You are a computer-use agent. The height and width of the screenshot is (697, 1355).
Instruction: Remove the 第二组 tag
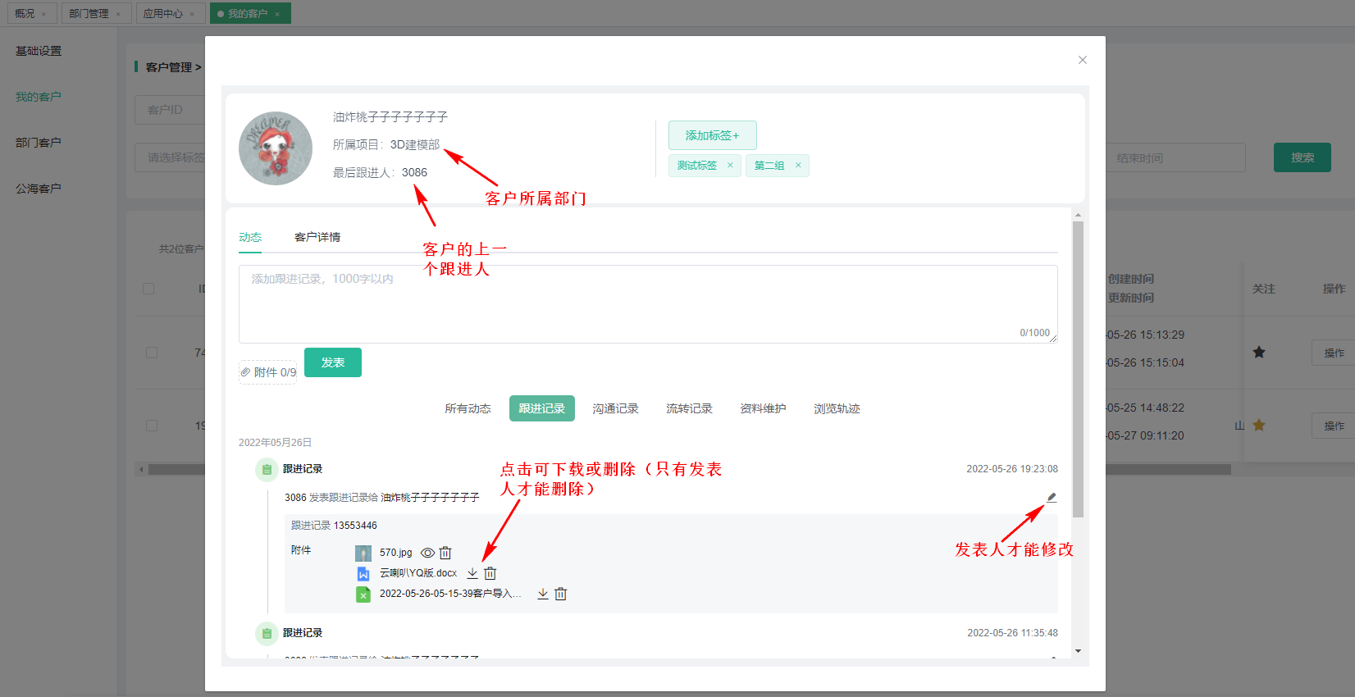(x=798, y=166)
